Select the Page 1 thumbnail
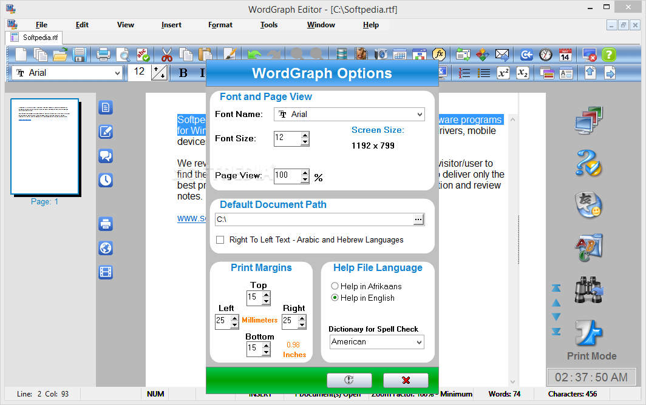 (x=45, y=147)
